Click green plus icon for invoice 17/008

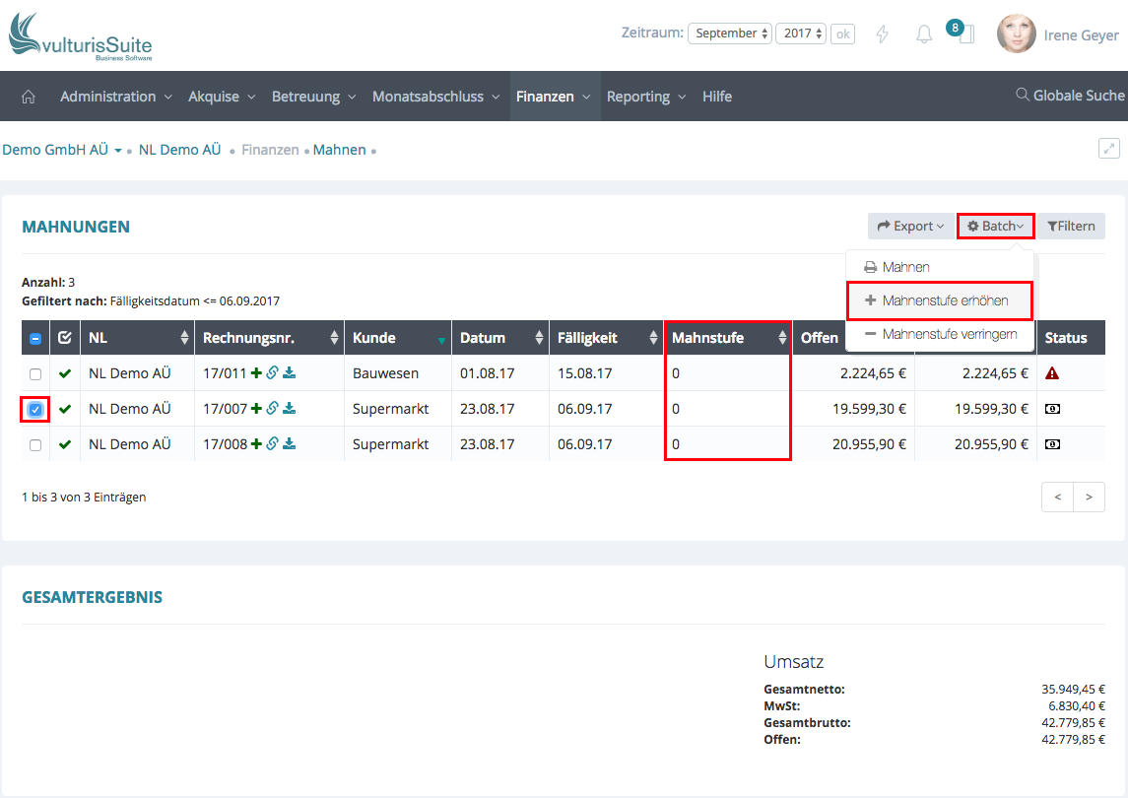pos(257,444)
